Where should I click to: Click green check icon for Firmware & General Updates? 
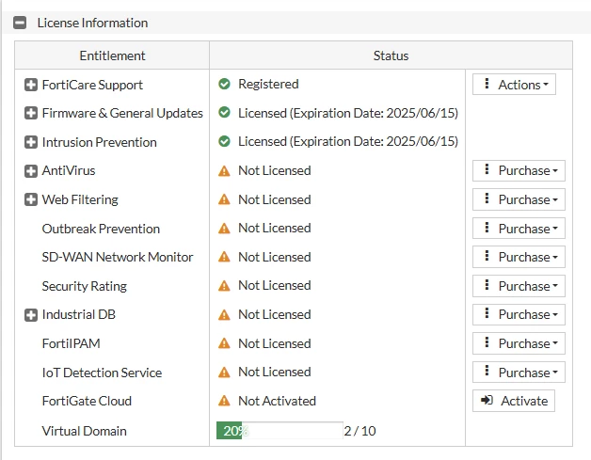click(x=224, y=113)
